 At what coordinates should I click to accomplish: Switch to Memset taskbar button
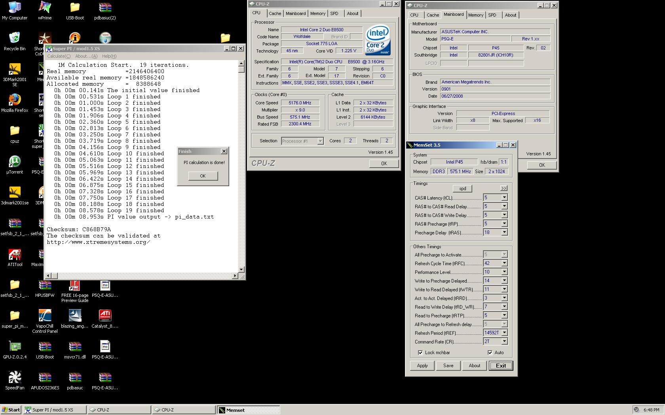249,410
